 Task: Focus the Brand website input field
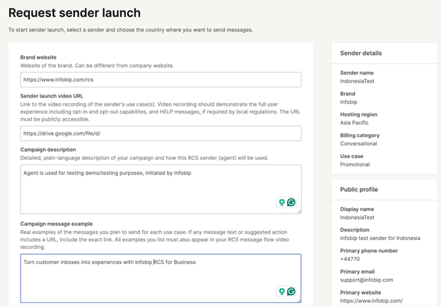[161, 80]
